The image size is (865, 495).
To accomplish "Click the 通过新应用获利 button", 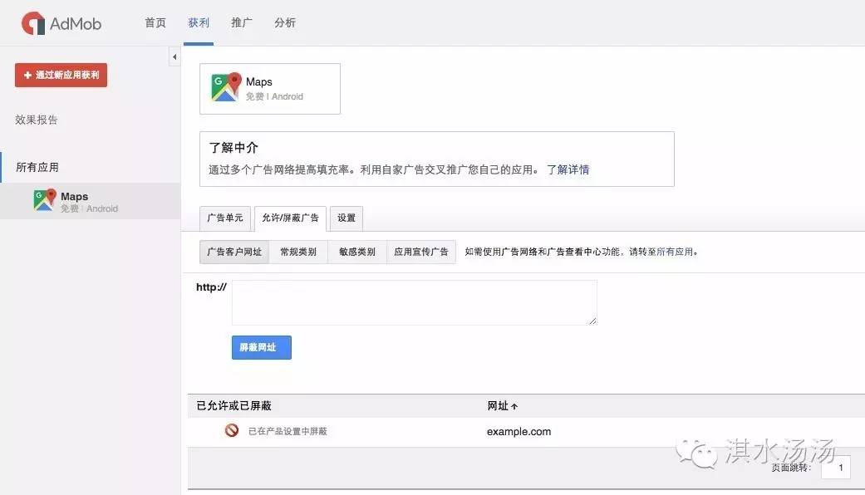I will point(61,75).
